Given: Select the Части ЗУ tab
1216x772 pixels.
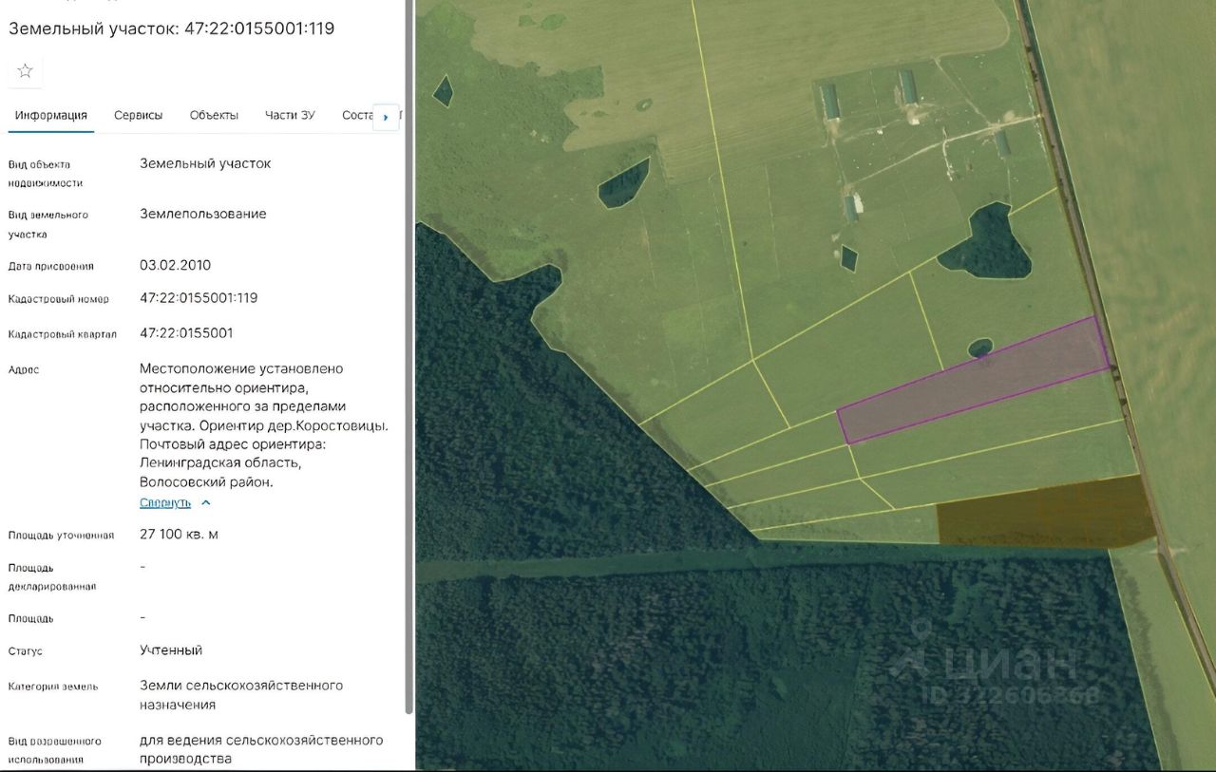Looking at the screenshot, I should [x=290, y=116].
